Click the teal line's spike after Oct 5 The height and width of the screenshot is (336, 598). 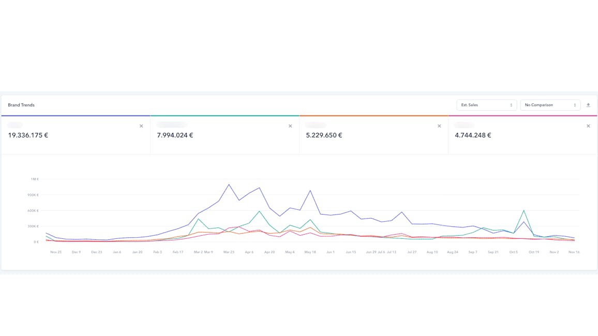pyautogui.click(x=524, y=211)
